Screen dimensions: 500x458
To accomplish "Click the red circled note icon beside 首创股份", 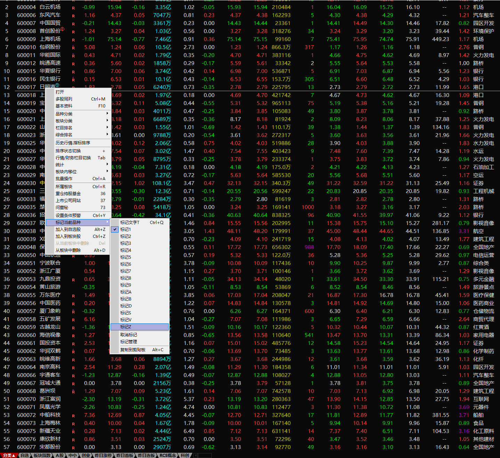I will (x=63, y=29).
